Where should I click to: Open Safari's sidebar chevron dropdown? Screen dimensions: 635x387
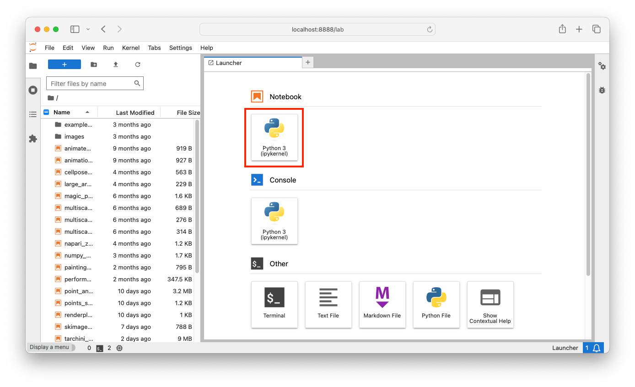pyautogui.click(x=88, y=29)
